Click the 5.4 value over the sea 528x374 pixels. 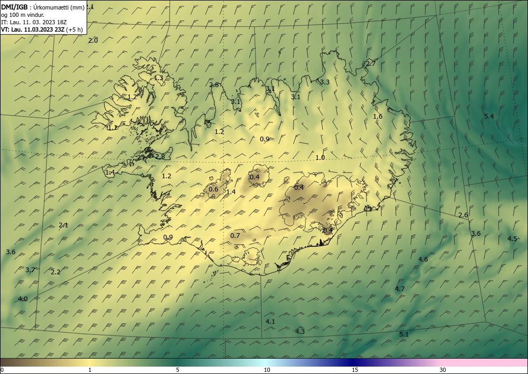[x=489, y=117]
